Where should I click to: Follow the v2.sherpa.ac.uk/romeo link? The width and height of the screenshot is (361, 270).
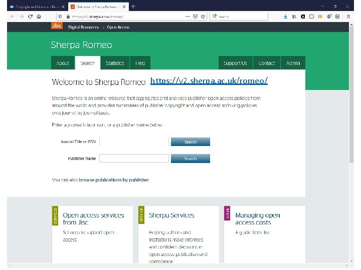pos(209,81)
